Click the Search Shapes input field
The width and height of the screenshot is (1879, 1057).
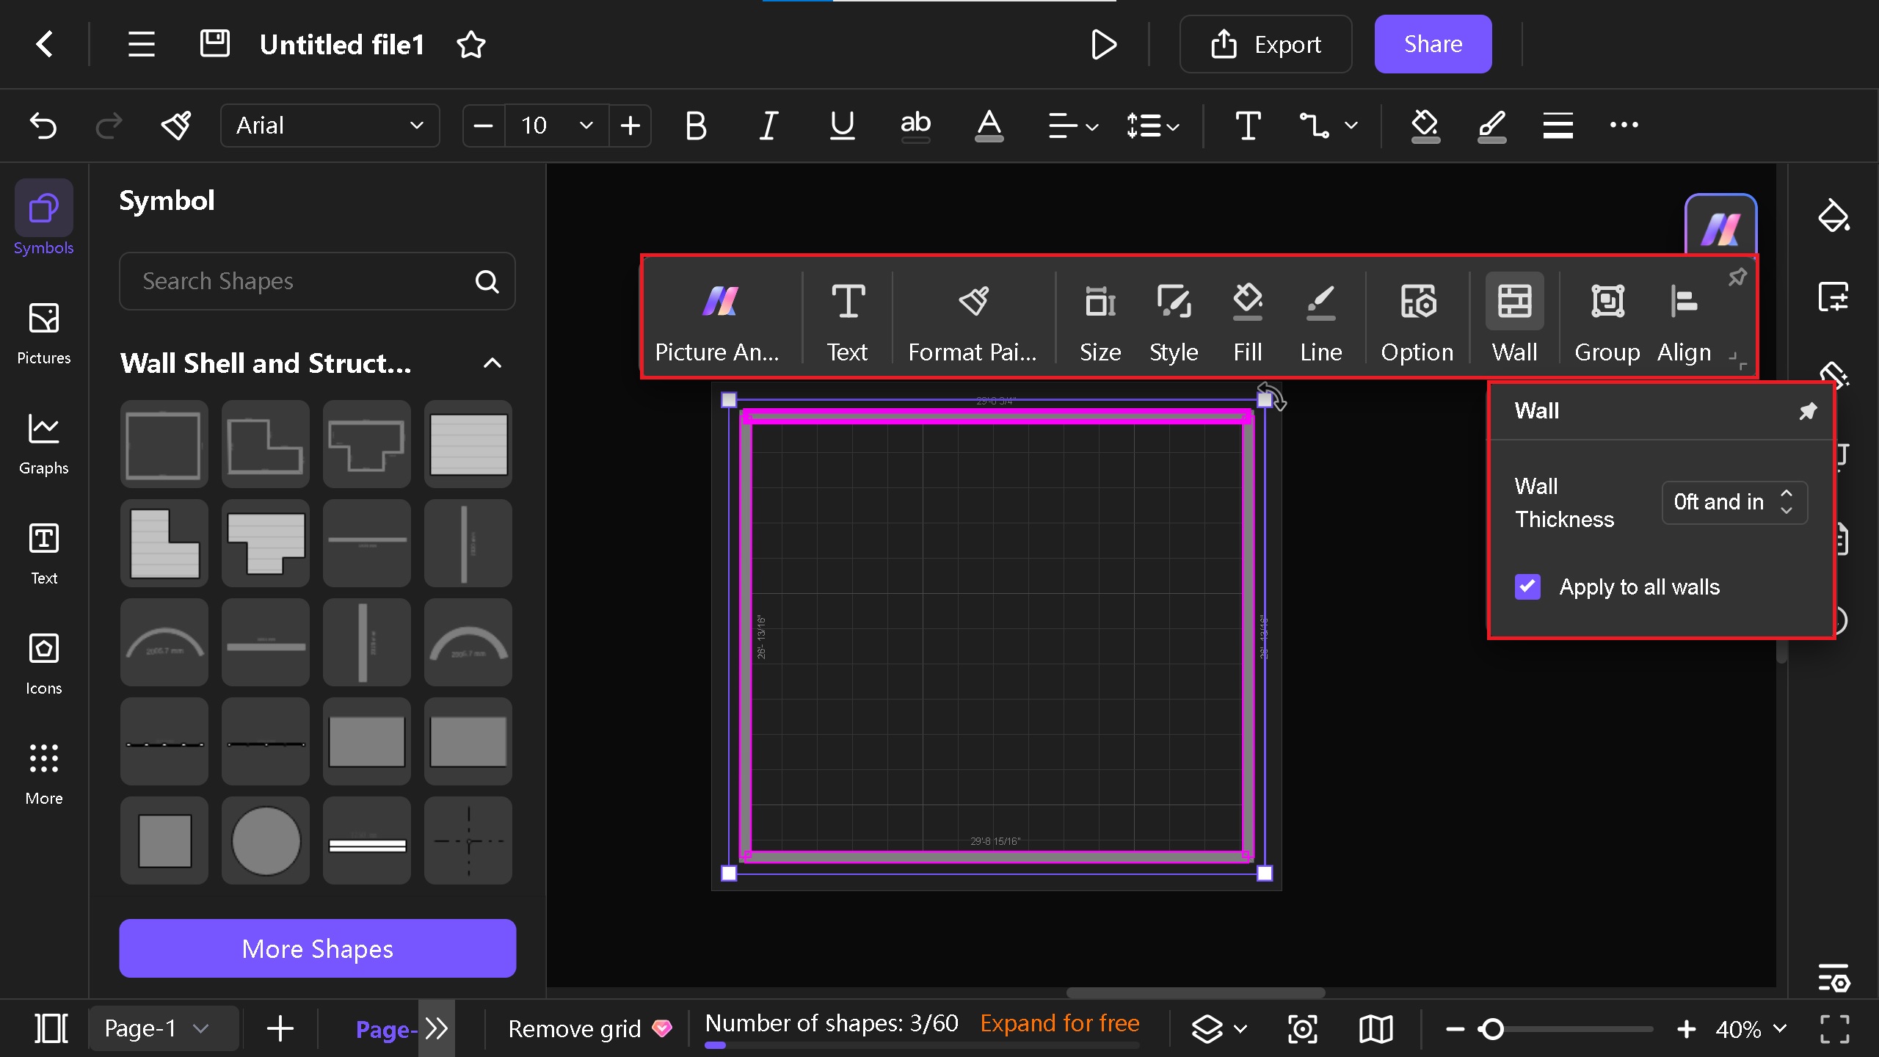[317, 281]
